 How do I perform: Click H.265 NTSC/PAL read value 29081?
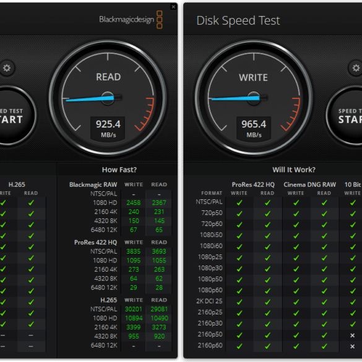(159, 309)
